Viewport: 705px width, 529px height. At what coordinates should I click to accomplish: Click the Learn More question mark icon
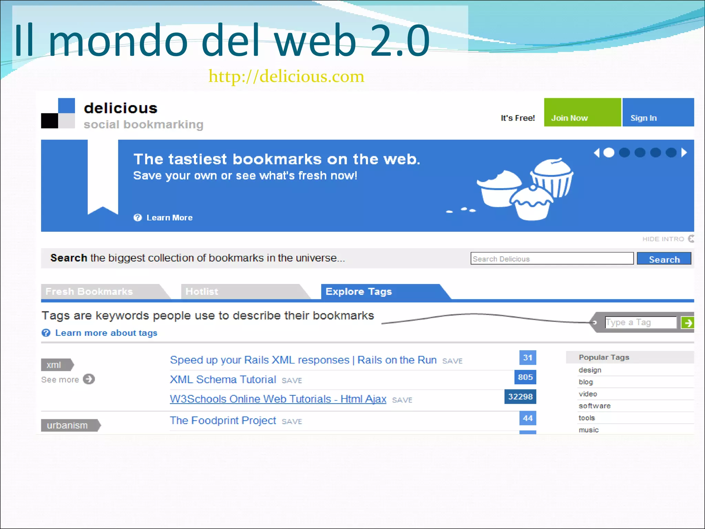click(x=138, y=218)
